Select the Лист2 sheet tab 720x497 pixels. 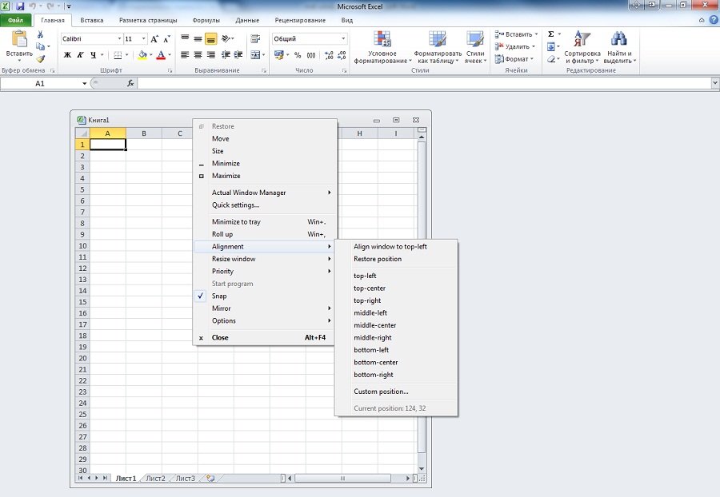click(155, 478)
